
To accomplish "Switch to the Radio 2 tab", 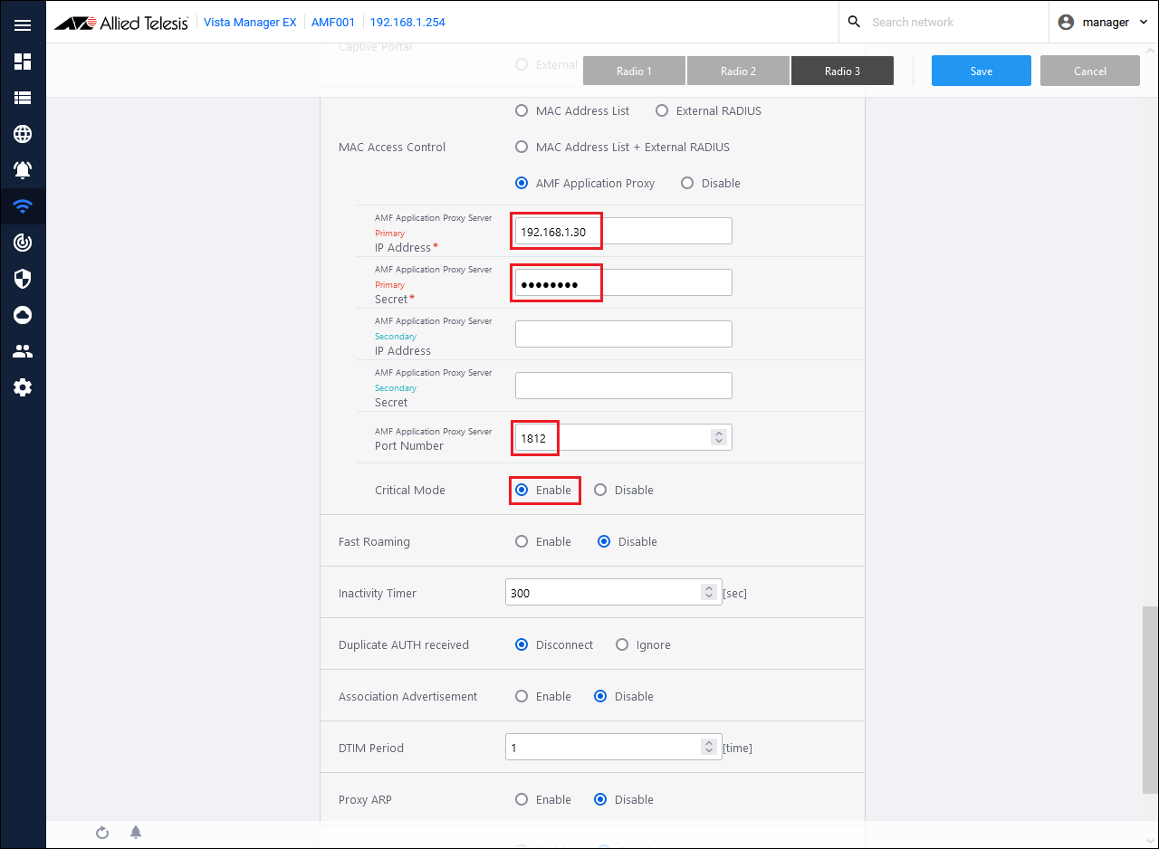I will tap(738, 71).
